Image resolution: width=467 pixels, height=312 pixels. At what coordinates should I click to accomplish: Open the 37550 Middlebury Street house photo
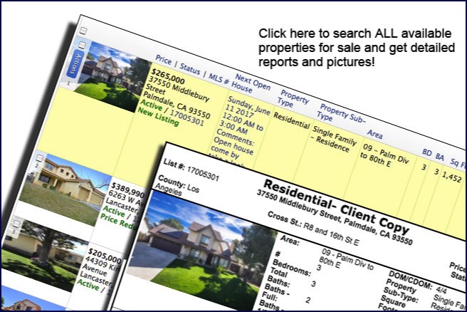(112, 77)
